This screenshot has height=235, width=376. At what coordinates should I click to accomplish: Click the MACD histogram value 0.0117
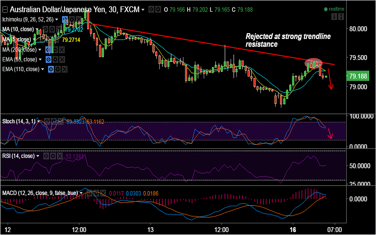click(x=117, y=194)
